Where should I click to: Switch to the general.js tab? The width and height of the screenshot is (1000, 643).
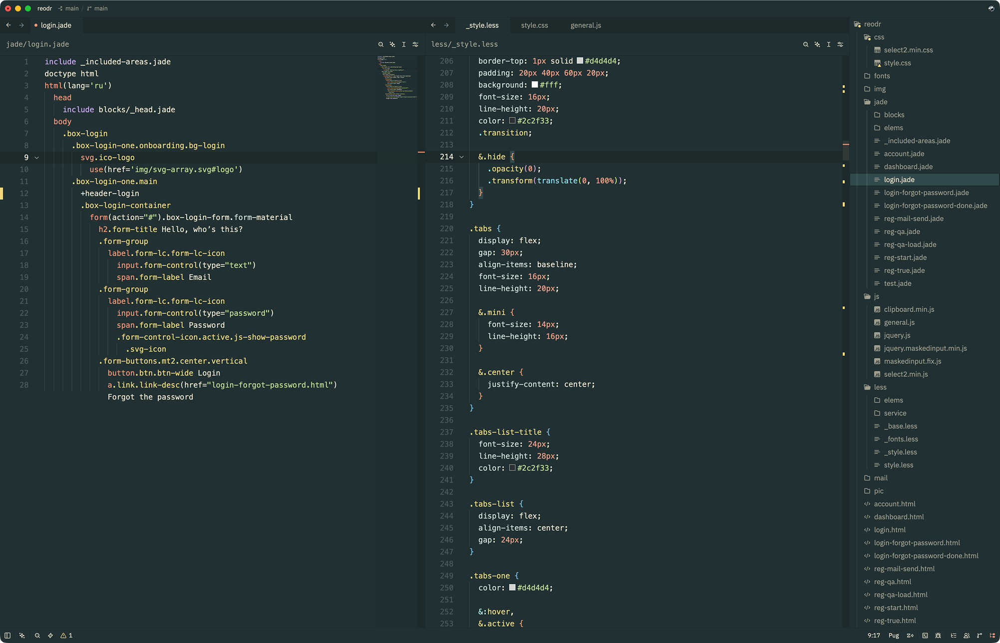pos(586,25)
